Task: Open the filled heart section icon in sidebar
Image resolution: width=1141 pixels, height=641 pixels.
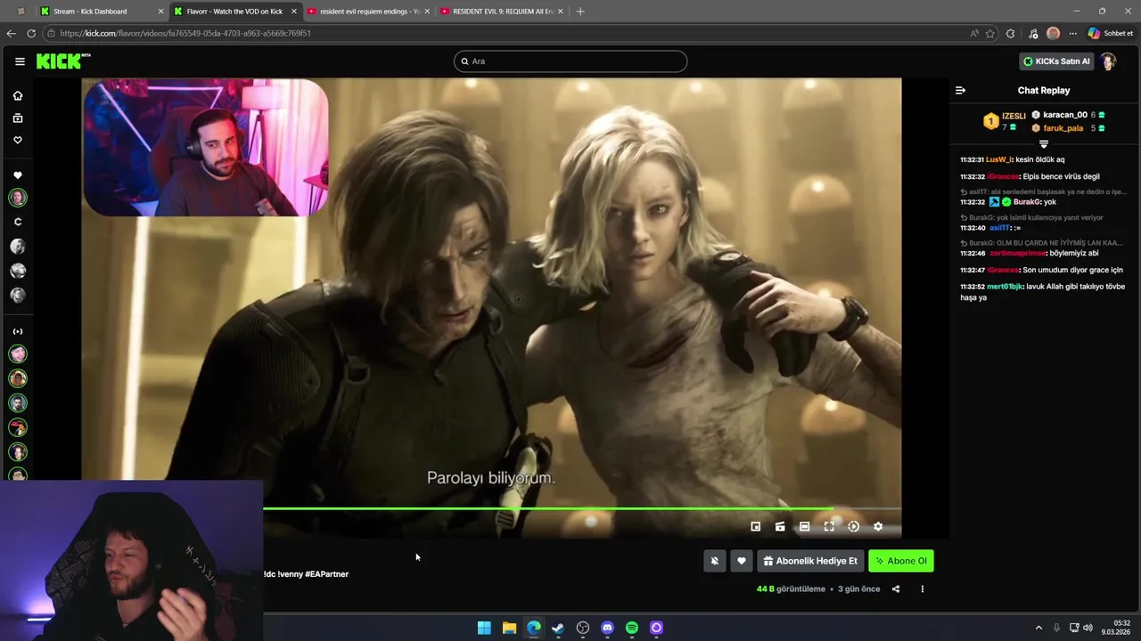Action: click(18, 175)
